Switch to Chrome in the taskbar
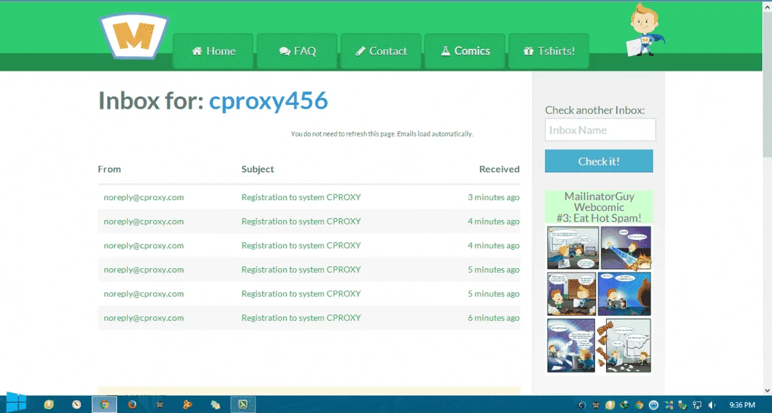 coord(103,405)
